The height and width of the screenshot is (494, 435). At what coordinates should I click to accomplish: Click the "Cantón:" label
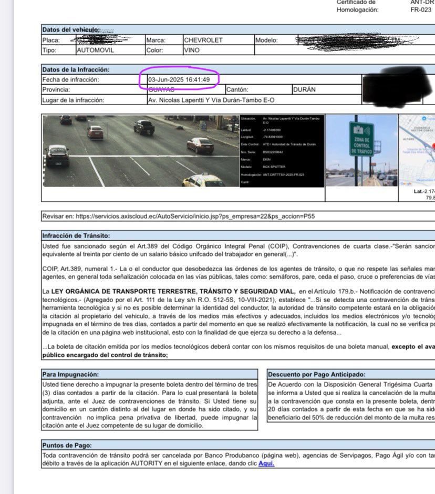[237, 90]
